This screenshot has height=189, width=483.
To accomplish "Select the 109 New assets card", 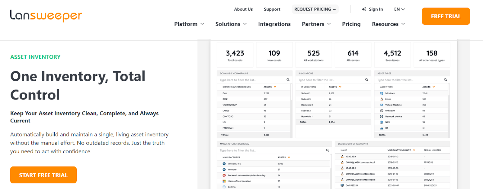I will click(x=274, y=55).
